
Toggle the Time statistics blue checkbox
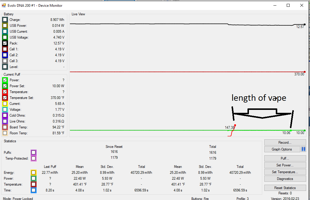click(34, 190)
